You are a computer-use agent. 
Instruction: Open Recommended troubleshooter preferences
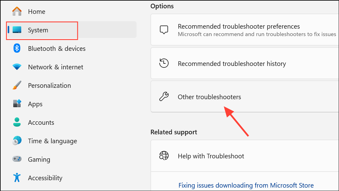(x=245, y=30)
